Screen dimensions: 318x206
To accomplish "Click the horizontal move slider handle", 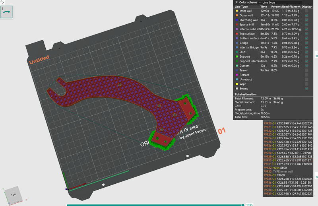I will 243,205.
